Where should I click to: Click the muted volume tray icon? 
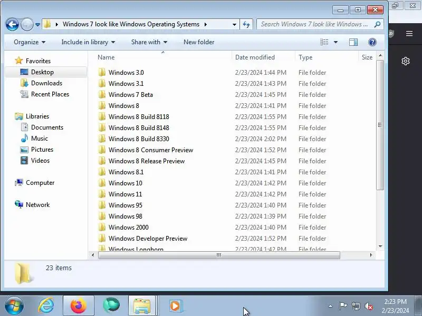click(x=368, y=306)
